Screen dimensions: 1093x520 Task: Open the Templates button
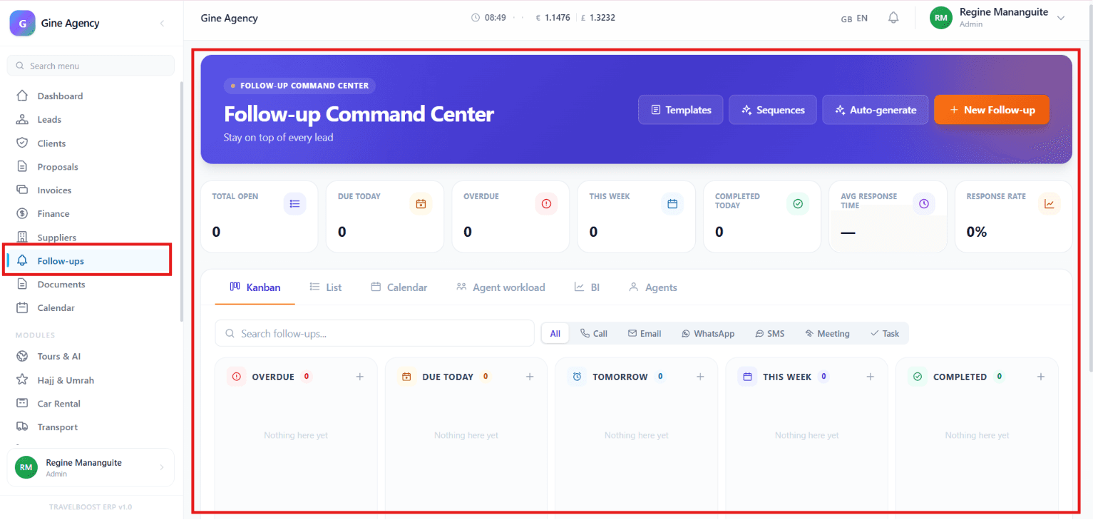tap(681, 110)
